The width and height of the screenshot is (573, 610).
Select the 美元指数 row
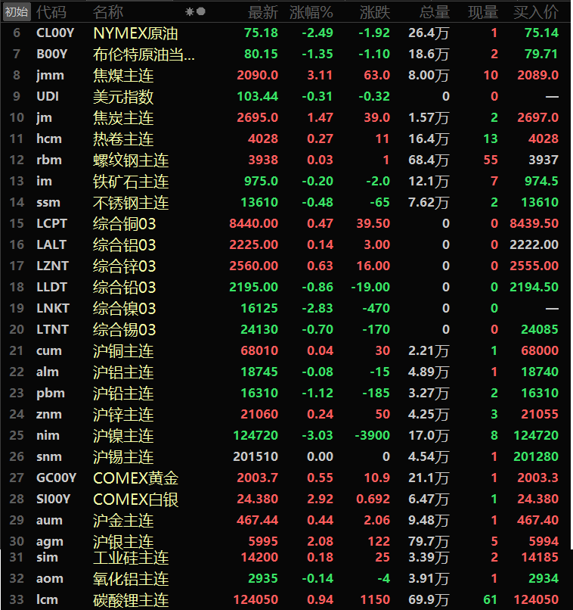click(x=286, y=96)
